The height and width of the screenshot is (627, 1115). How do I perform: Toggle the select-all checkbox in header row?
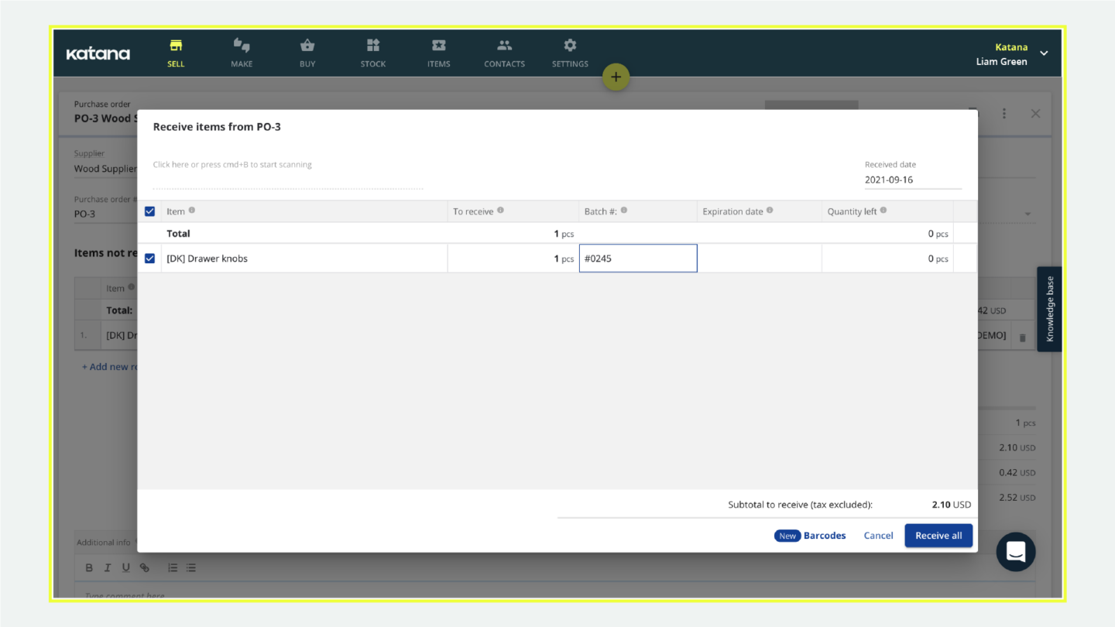point(150,211)
